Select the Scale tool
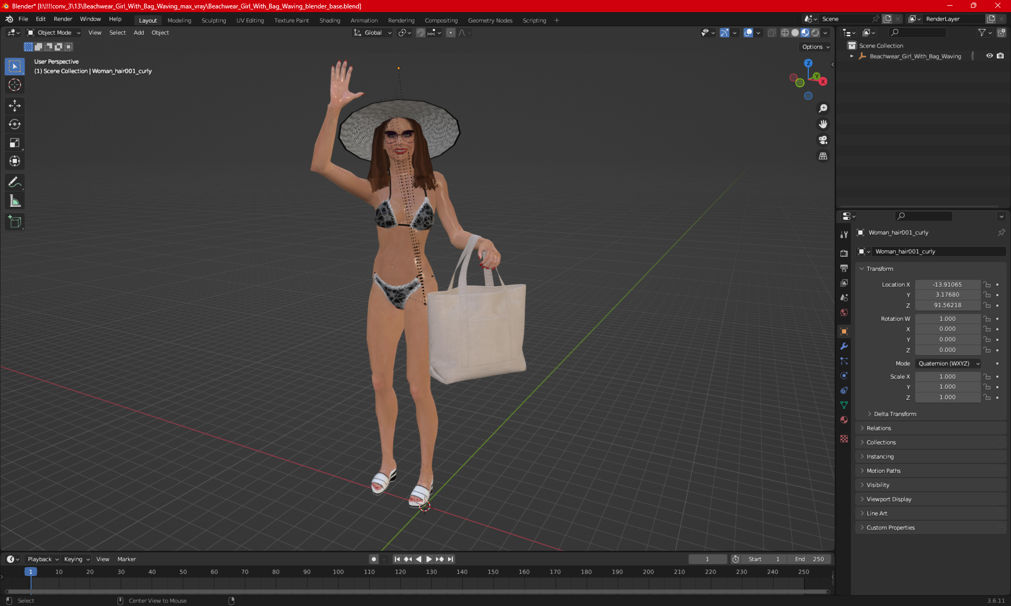 tap(15, 143)
